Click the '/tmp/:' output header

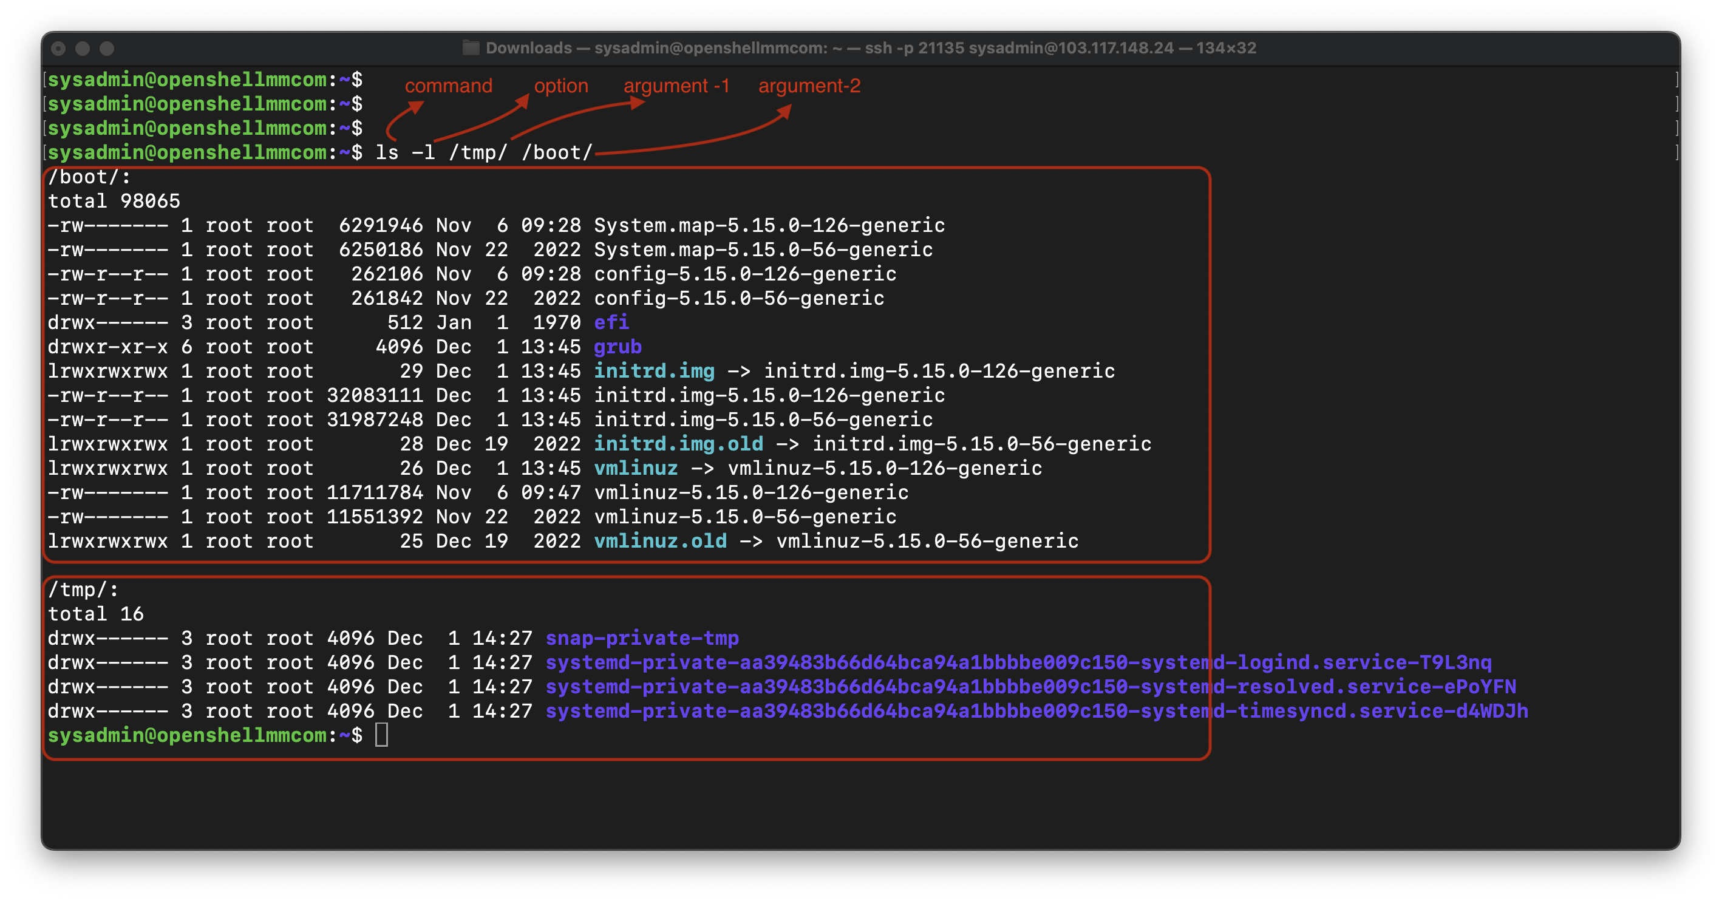pyautogui.click(x=83, y=590)
